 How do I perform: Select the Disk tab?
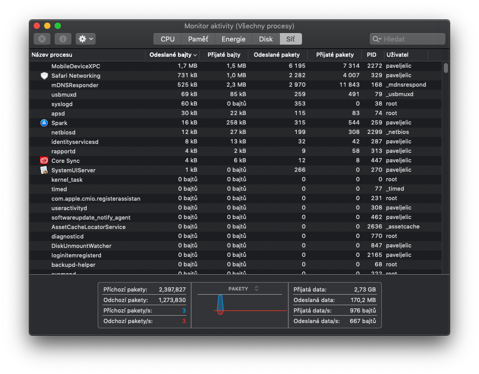click(266, 39)
